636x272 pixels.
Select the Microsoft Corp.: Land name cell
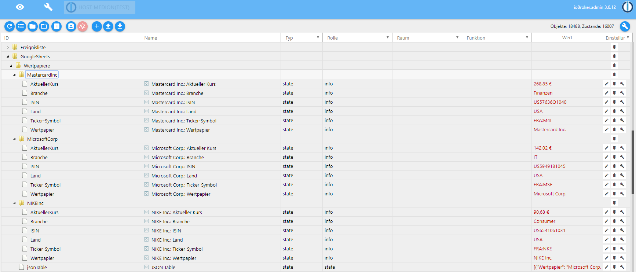[211, 176]
